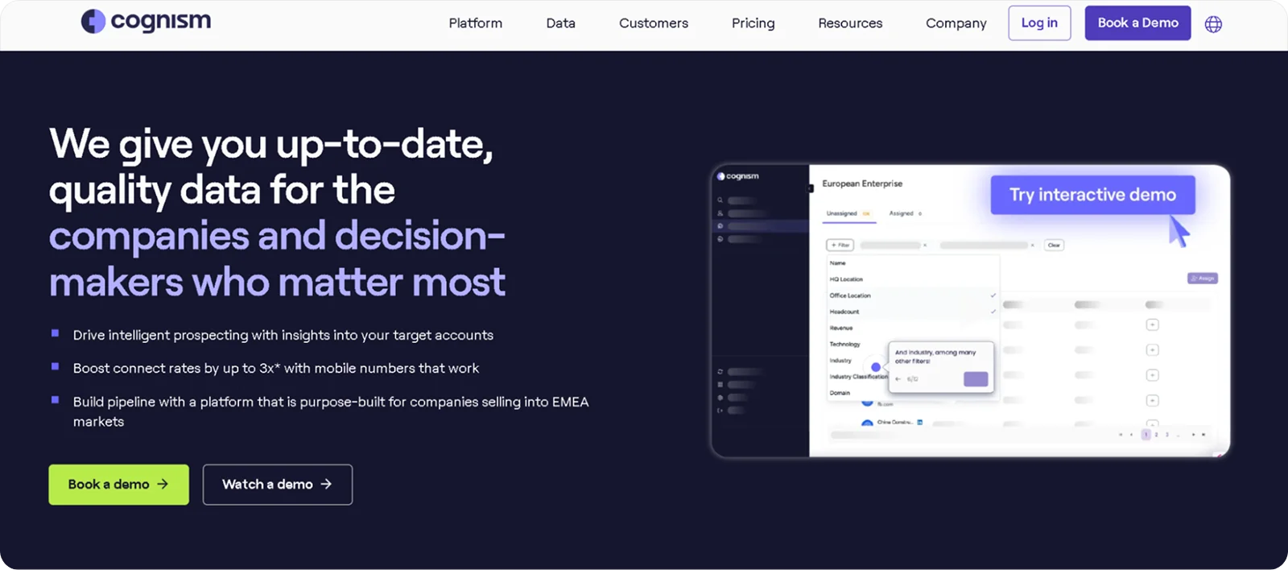1288x570 pixels.
Task: Click the sidebar collapse arrow in demo preview
Action: (x=811, y=188)
